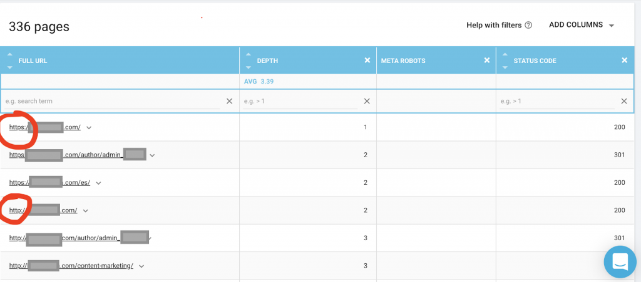Screen dimensions: 641x282
Task: Click the Depth filter input field
Action: coord(300,101)
